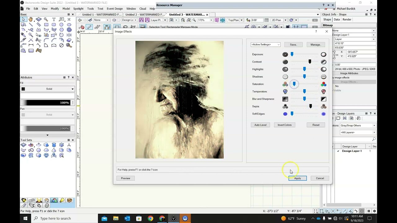
Task: Select the Circle tool
Action: coord(61,24)
